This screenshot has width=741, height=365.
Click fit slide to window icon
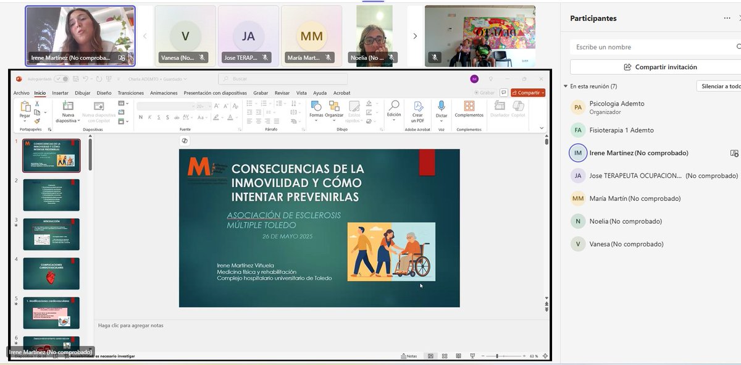click(545, 356)
